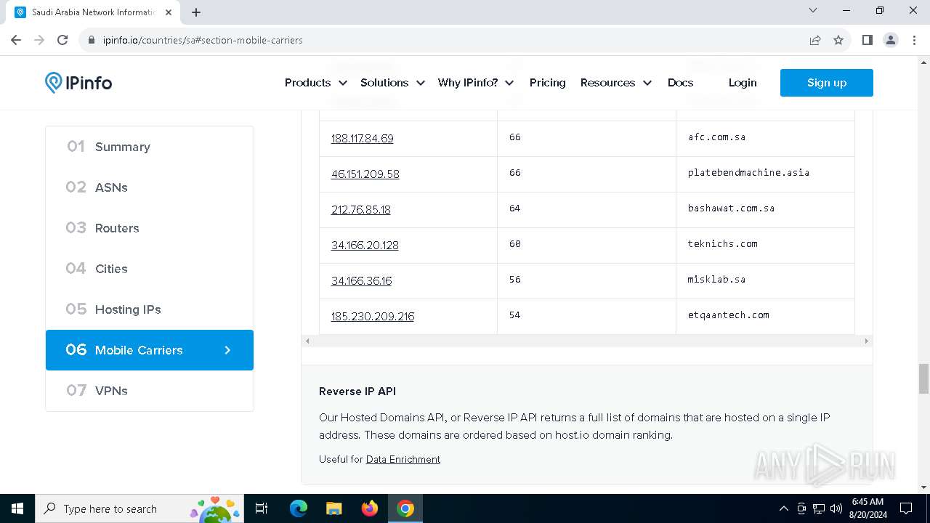Open IP address 46.151.209.58
The height and width of the screenshot is (523, 930).
365,174
